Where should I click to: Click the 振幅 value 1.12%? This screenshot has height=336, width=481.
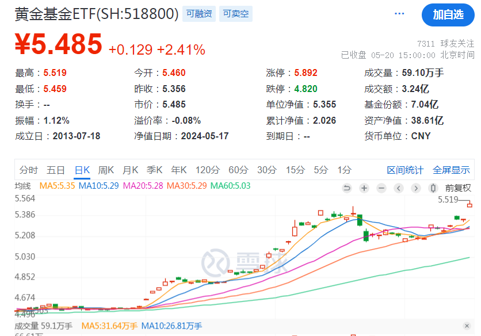coord(56,120)
